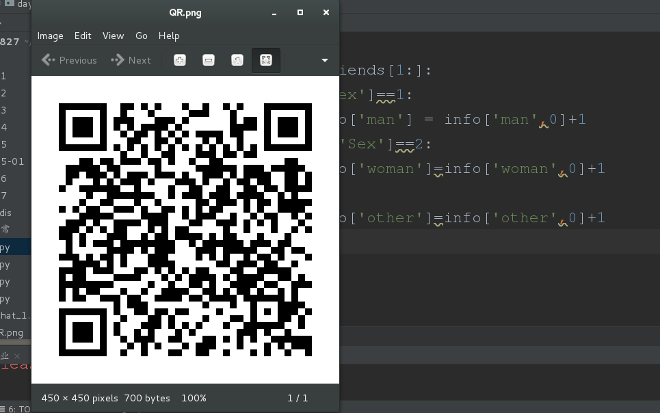Open the View menu
Screen dimensions: 660x413
[x=113, y=36]
